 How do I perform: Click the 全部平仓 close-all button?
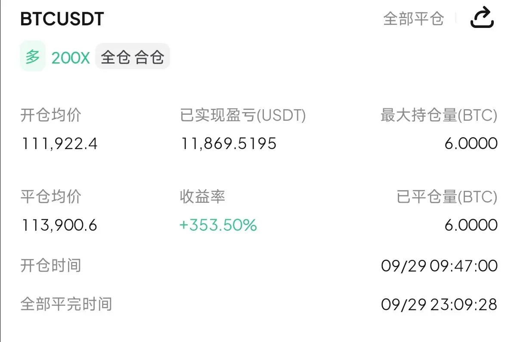click(x=414, y=18)
